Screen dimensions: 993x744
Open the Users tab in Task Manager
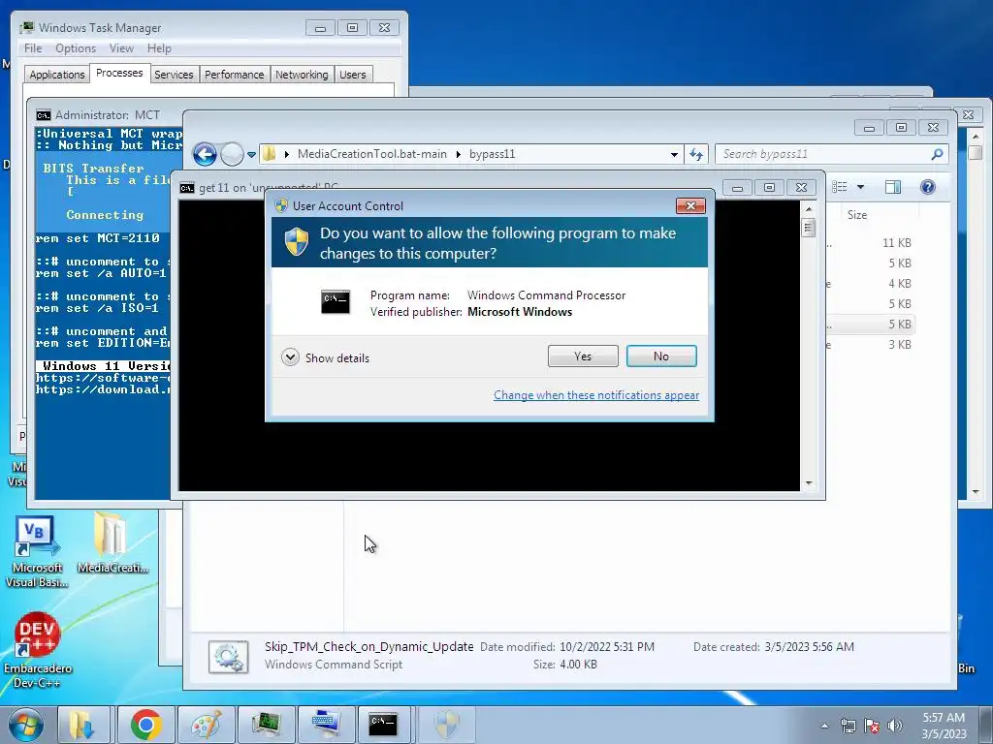click(353, 75)
